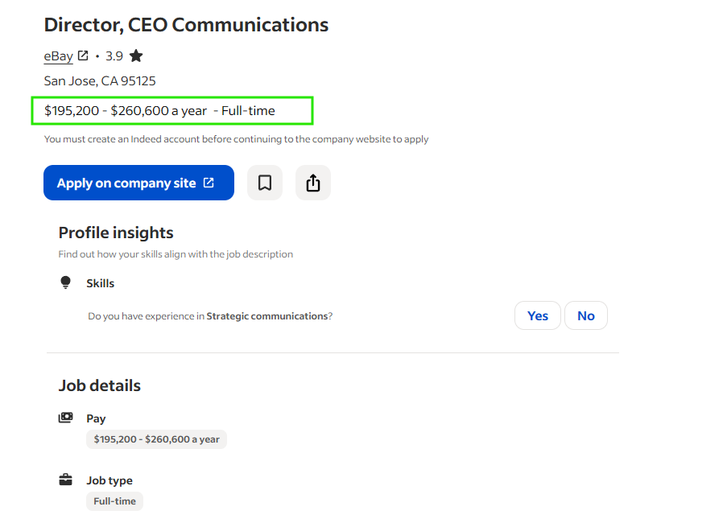
Task: Open the eBay company link
Action: [x=58, y=56]
